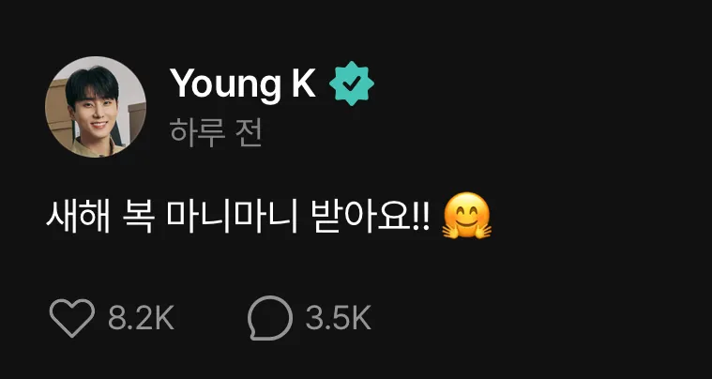712x379 pixels.
Task: Click 하루 in the post timestamp
Action: tap(198, 133)
